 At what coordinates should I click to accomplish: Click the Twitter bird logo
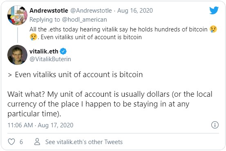214,10
